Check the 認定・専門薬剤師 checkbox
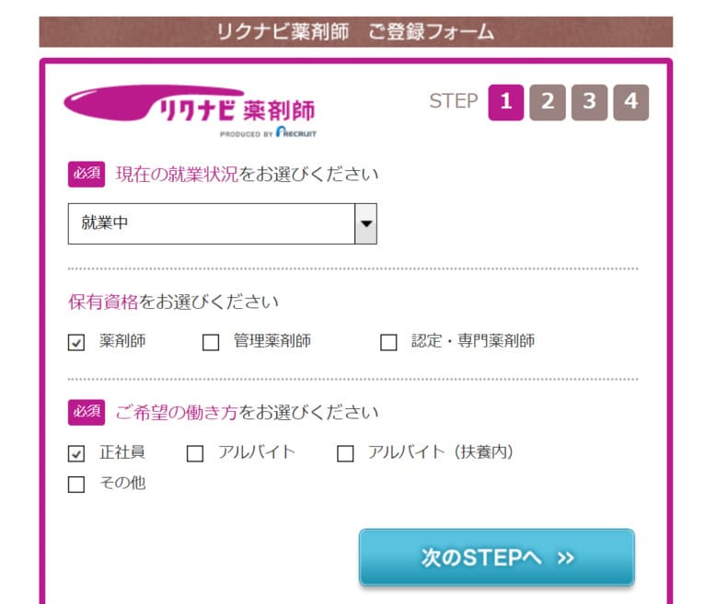The height and width of the screenshot is (604, 717). click(388, 342)
